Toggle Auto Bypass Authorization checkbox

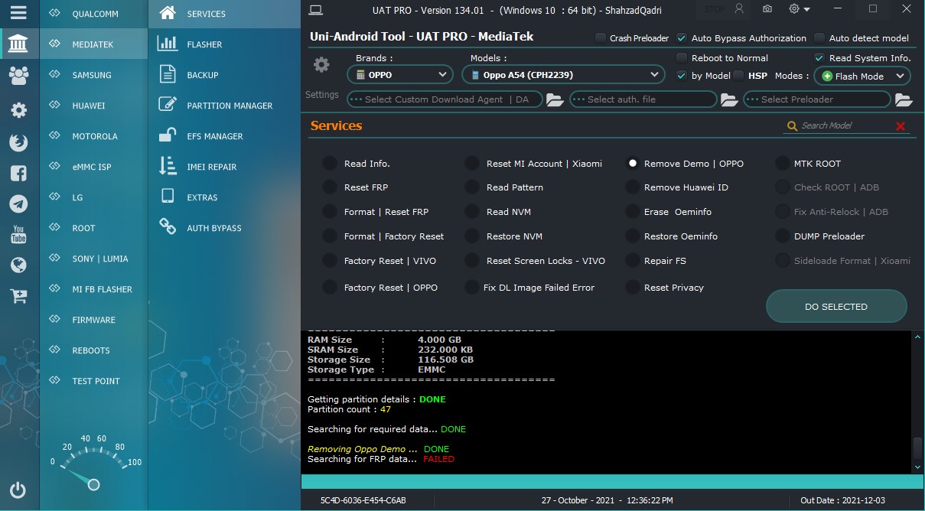coord(682,38)
